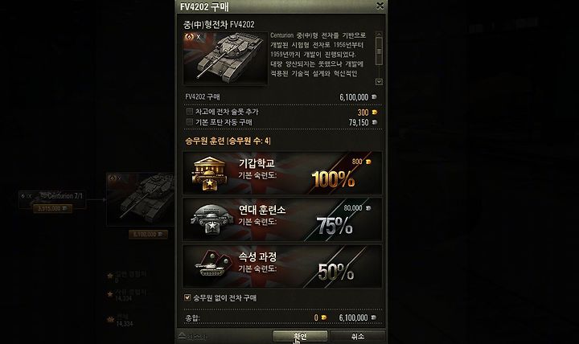Viewport: 579px width, 344px height.
Task: Click the FV4202 tank preview image
Action: tap(225, 59)
